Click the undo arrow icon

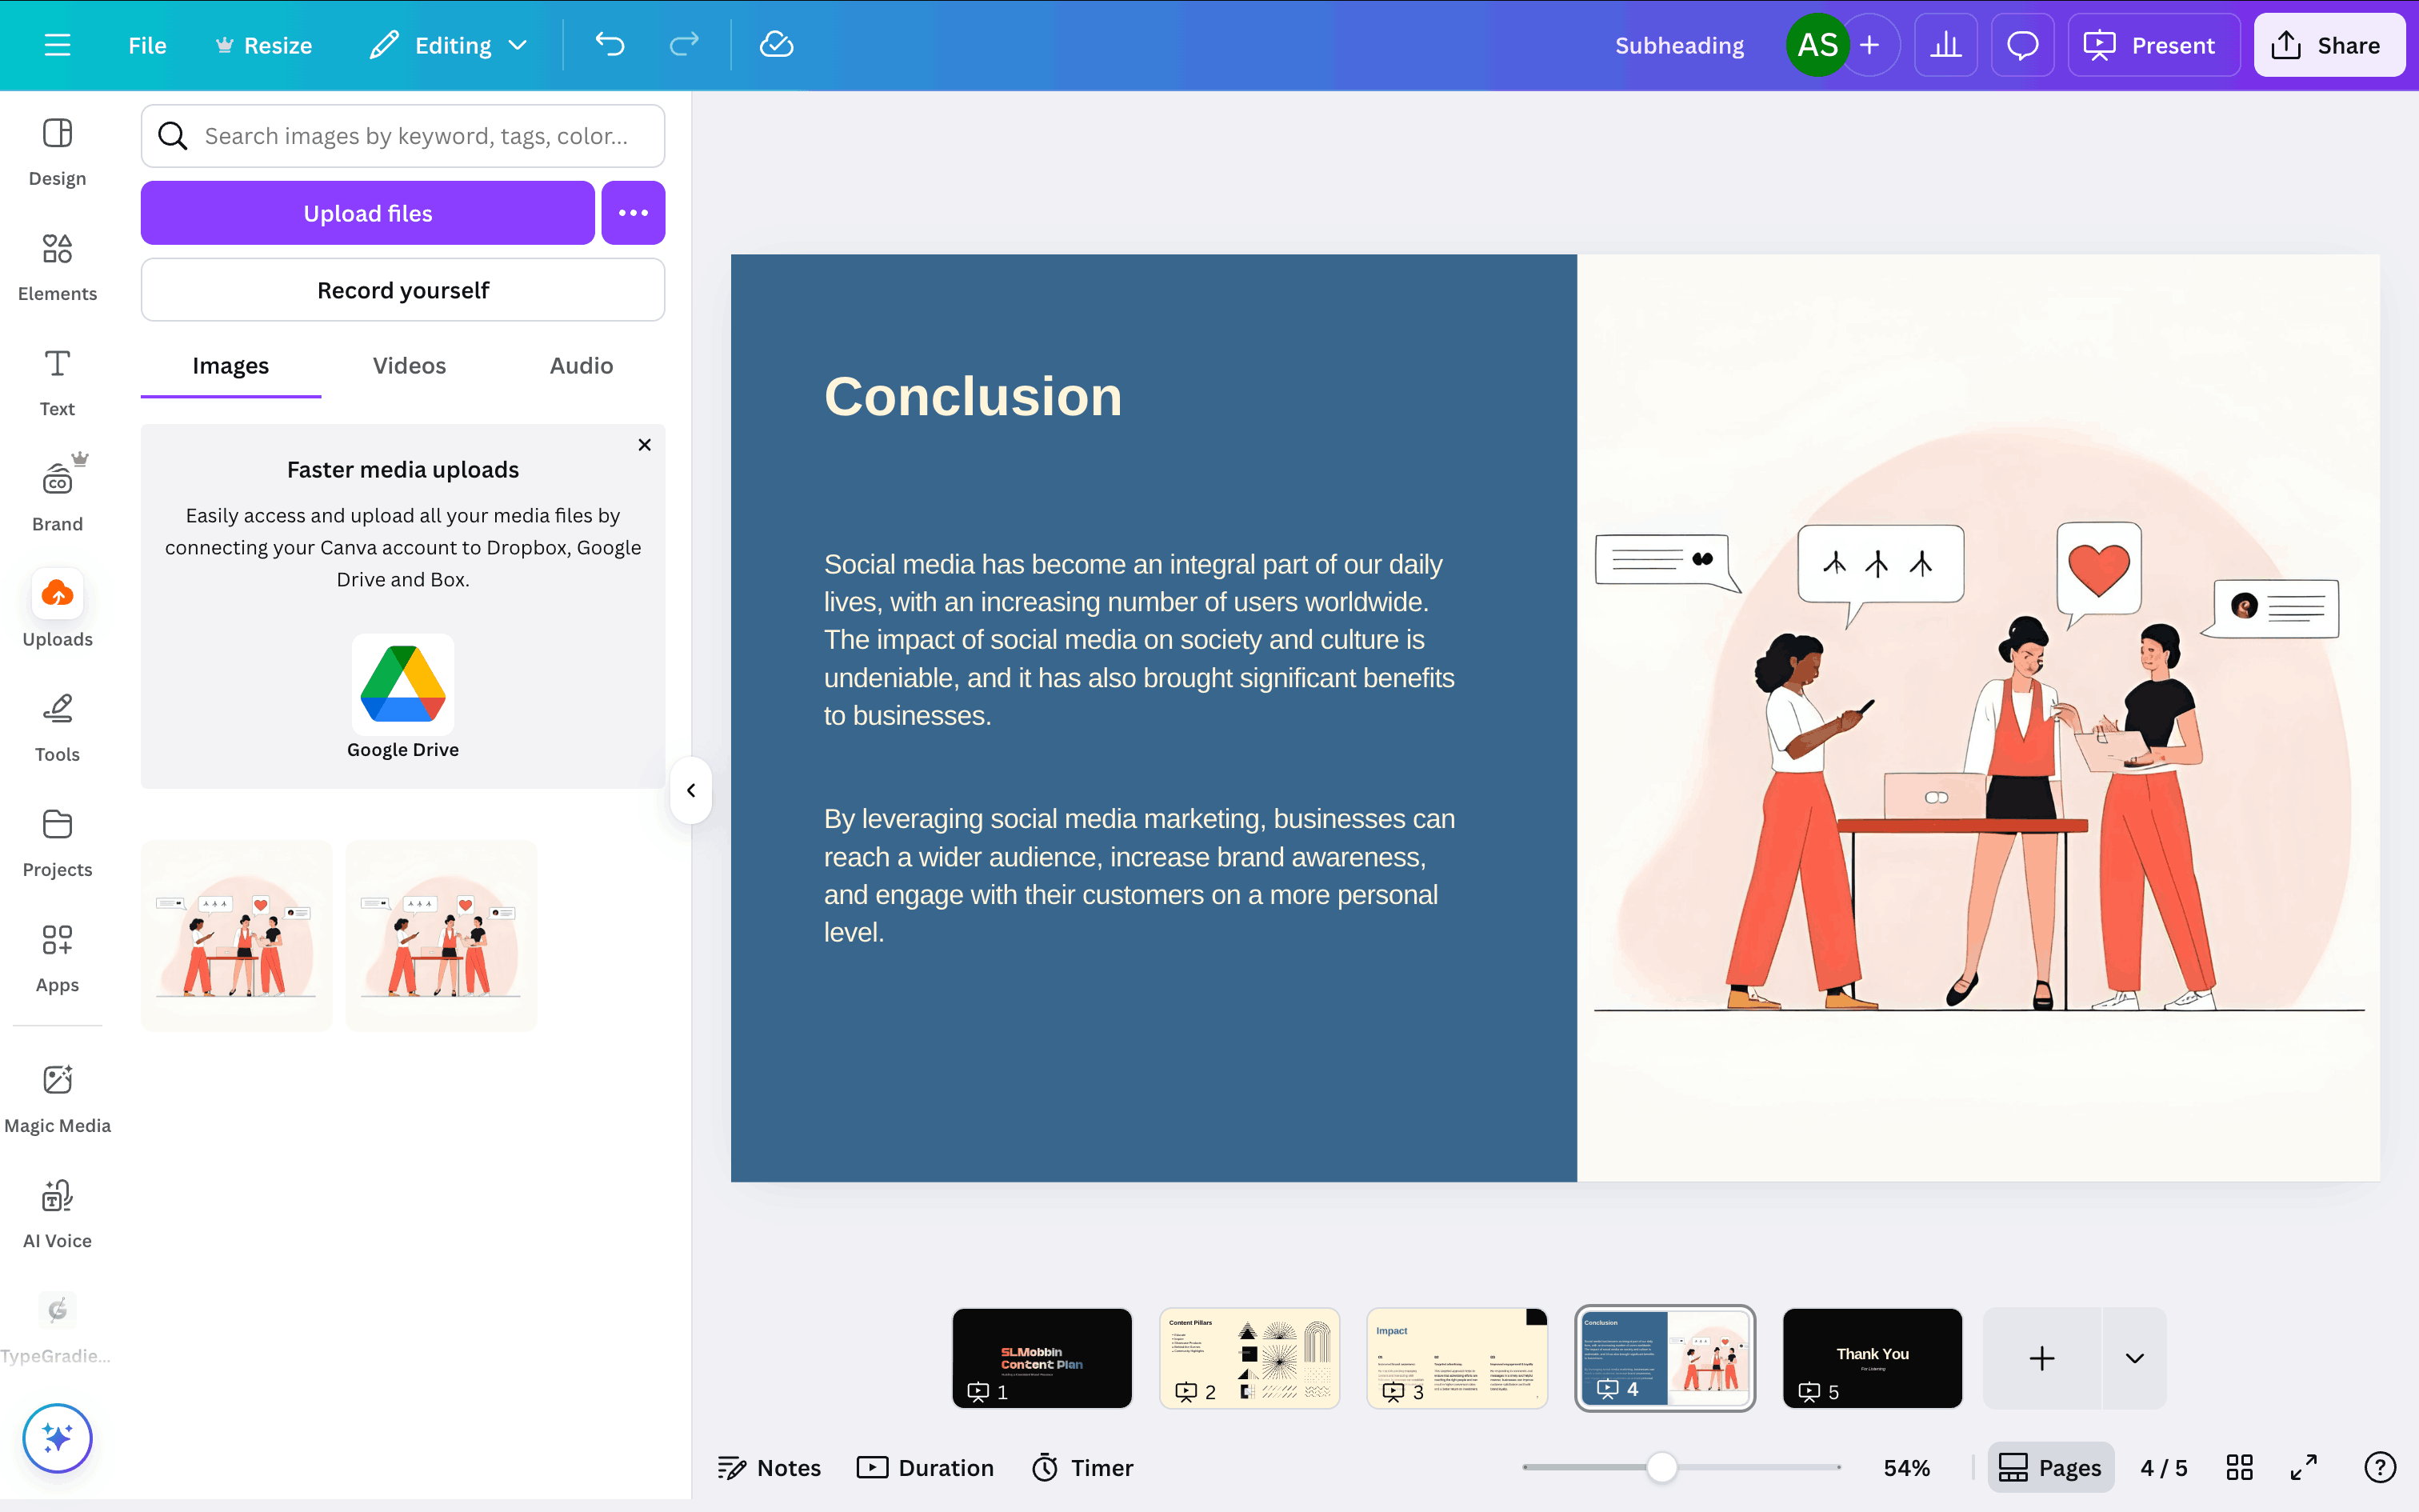(609, 45)
